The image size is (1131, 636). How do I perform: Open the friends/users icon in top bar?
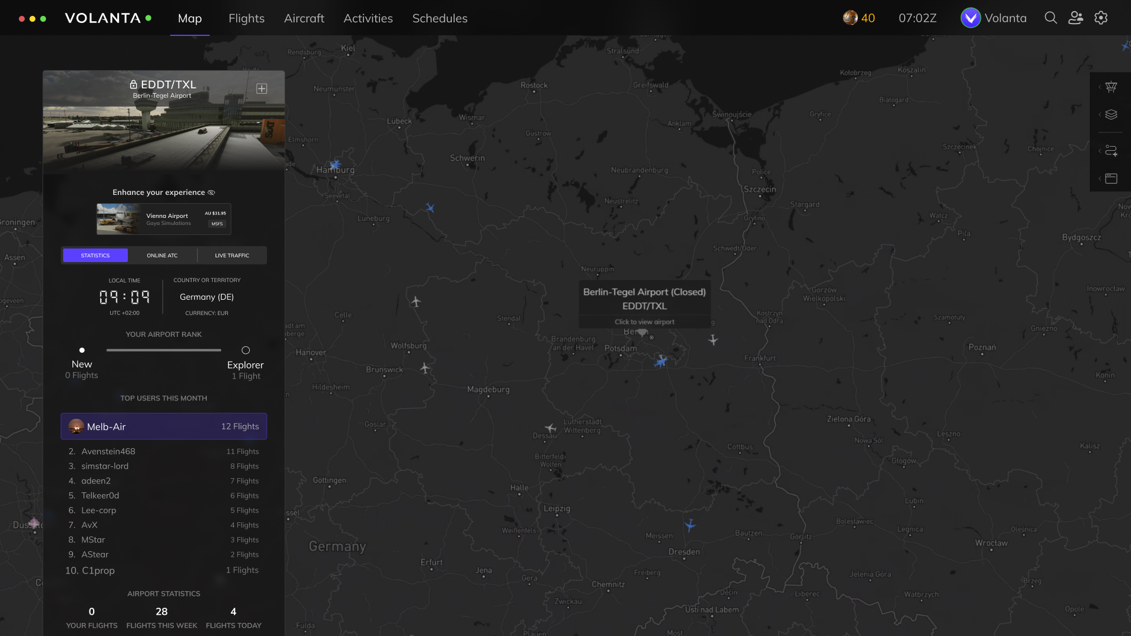click(x=1076, y=18)
